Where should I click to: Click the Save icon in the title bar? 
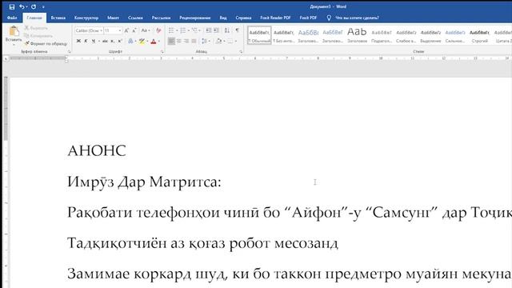[x=12, y=6]
